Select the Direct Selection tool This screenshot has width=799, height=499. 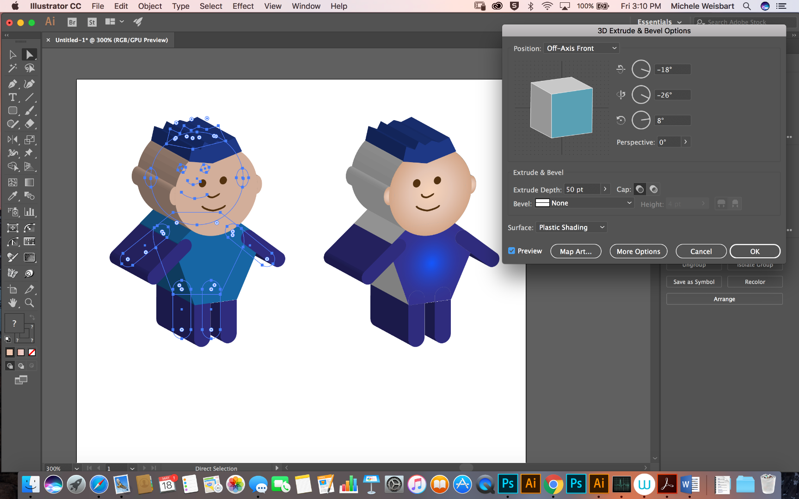(x=29, y=55)
